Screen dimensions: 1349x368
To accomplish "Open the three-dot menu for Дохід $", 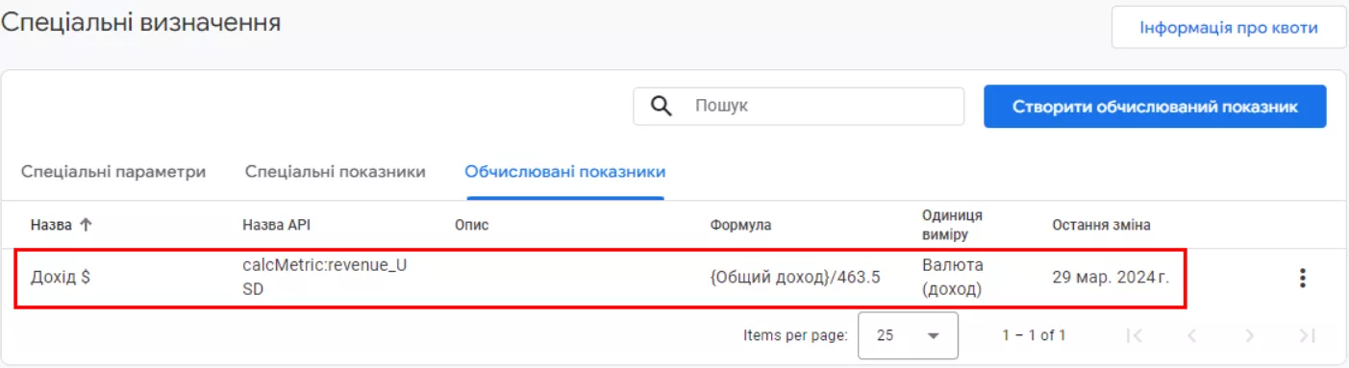I will pos(1303,278).
